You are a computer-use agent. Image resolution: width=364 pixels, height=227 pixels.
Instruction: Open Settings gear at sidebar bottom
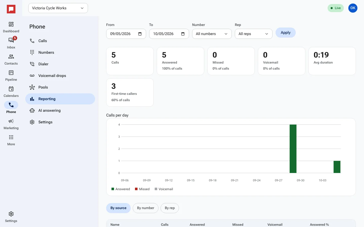pos(11,217)
